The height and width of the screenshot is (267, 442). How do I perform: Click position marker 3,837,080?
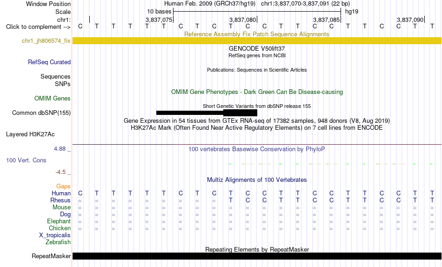pyautogui.click(x=242, y=20)
